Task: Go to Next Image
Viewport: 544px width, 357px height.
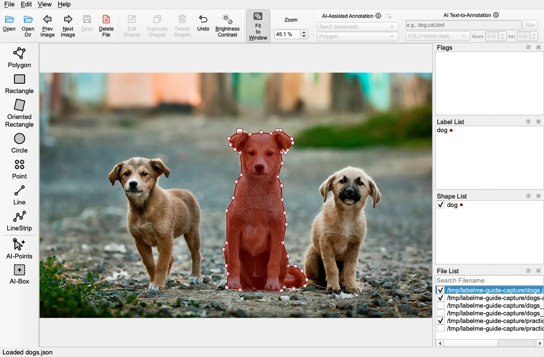Action: [x=68, y=25]
